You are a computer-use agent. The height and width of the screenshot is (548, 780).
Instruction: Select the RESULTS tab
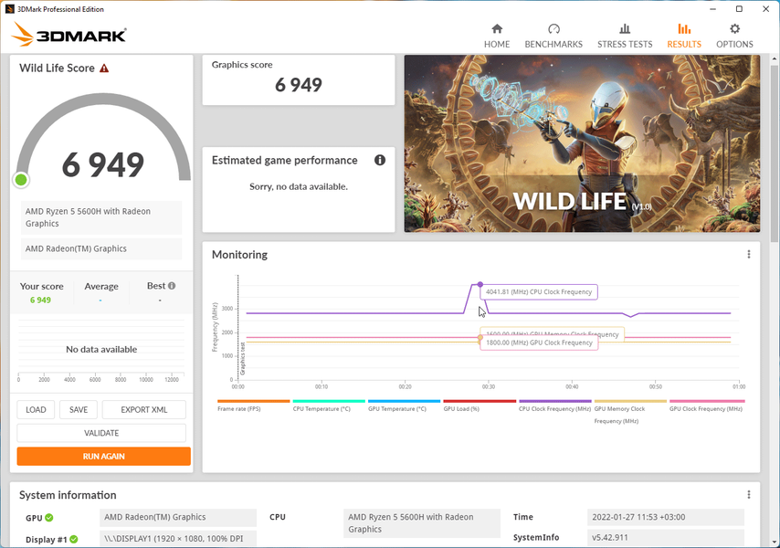pyautogui.click(x=684, y=36)
